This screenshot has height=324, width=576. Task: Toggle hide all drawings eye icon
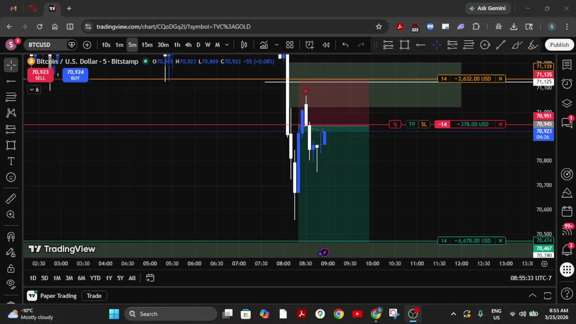click(11, 283)
